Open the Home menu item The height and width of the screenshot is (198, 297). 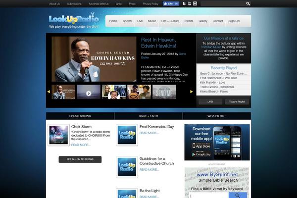(x=113, y=21)
